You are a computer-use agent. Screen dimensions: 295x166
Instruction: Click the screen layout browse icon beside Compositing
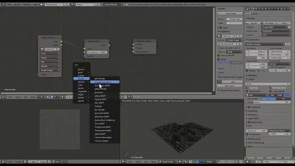tap(42, 5)
